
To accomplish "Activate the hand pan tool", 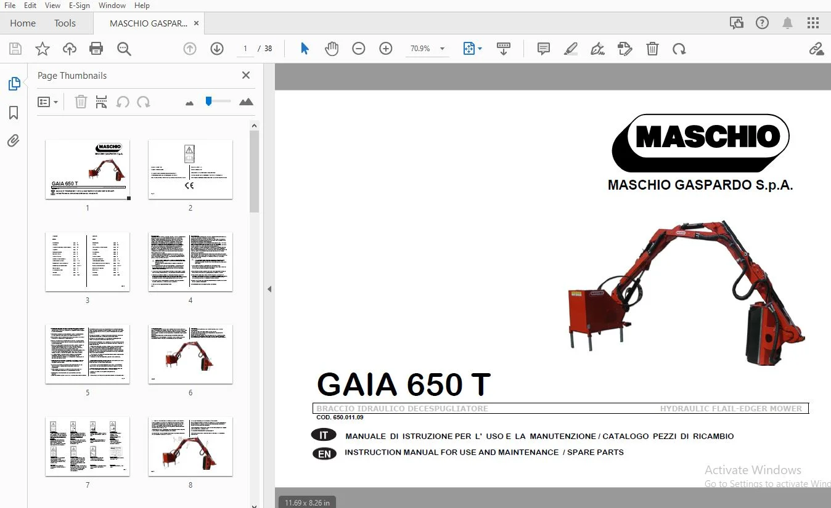I will click(332, 49).
